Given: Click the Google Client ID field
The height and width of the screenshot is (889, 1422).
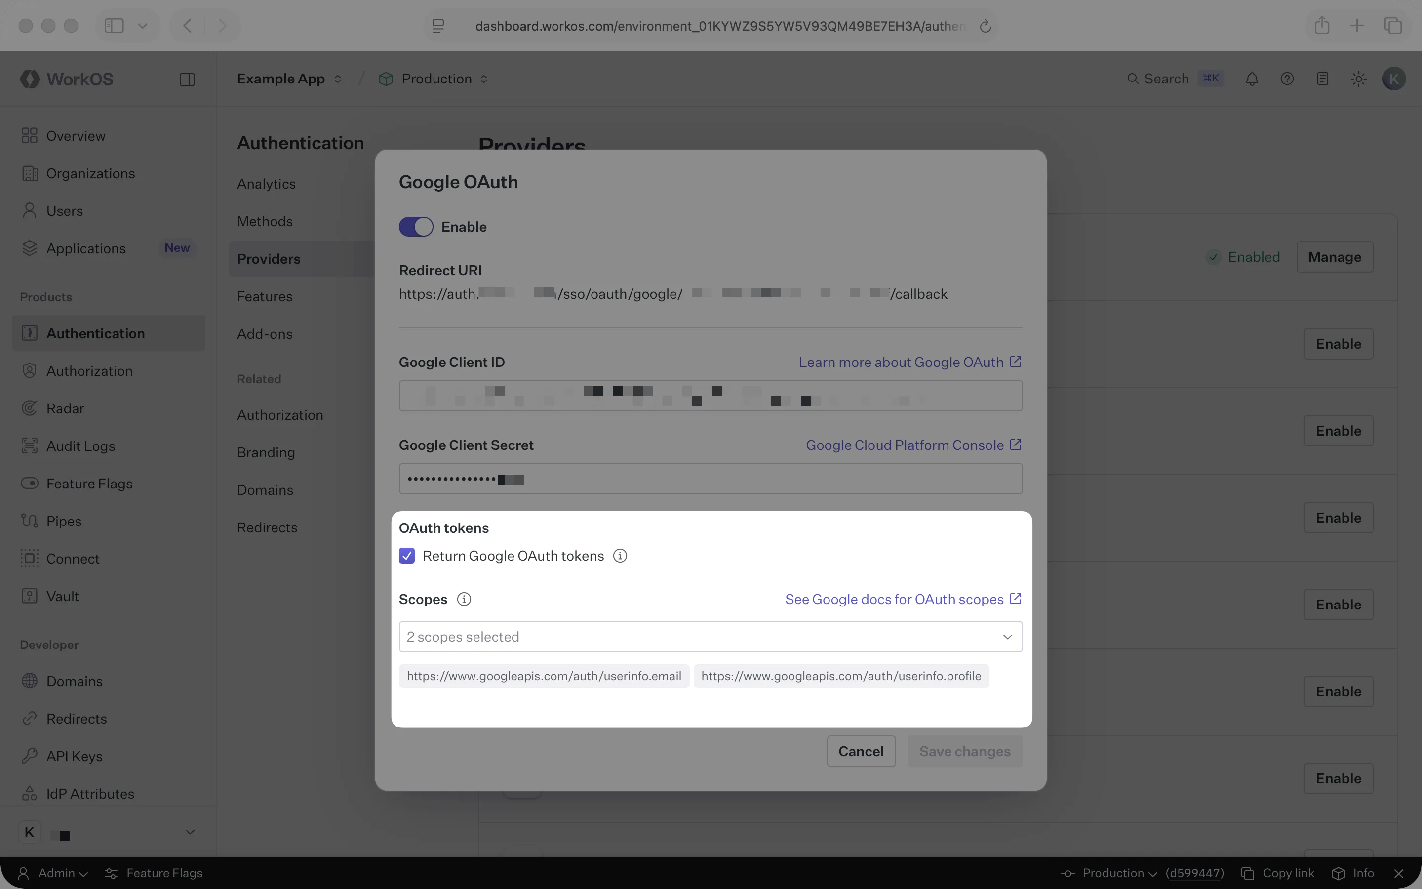Looking at the screenshot, I should pos(711,396).
